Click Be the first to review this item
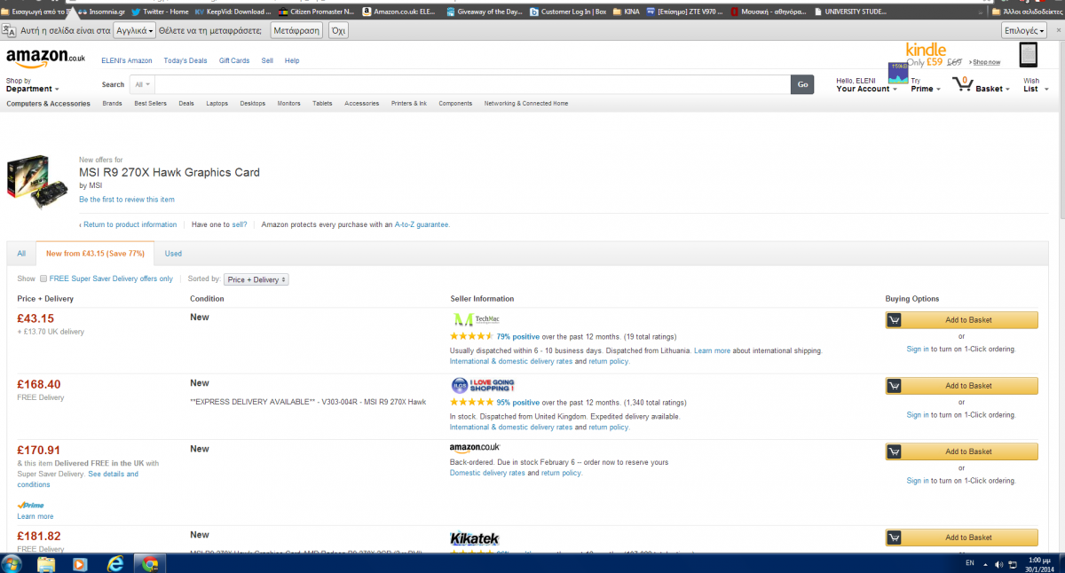Screen dimensions: 1065x573 (x=127, y=200)
